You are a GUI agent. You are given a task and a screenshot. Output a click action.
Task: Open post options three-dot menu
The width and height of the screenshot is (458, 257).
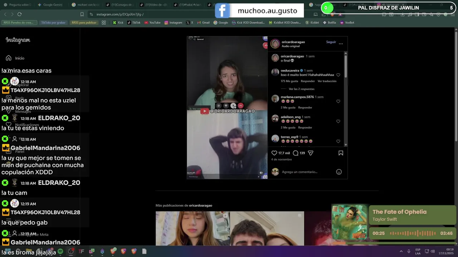coord(341,44)
